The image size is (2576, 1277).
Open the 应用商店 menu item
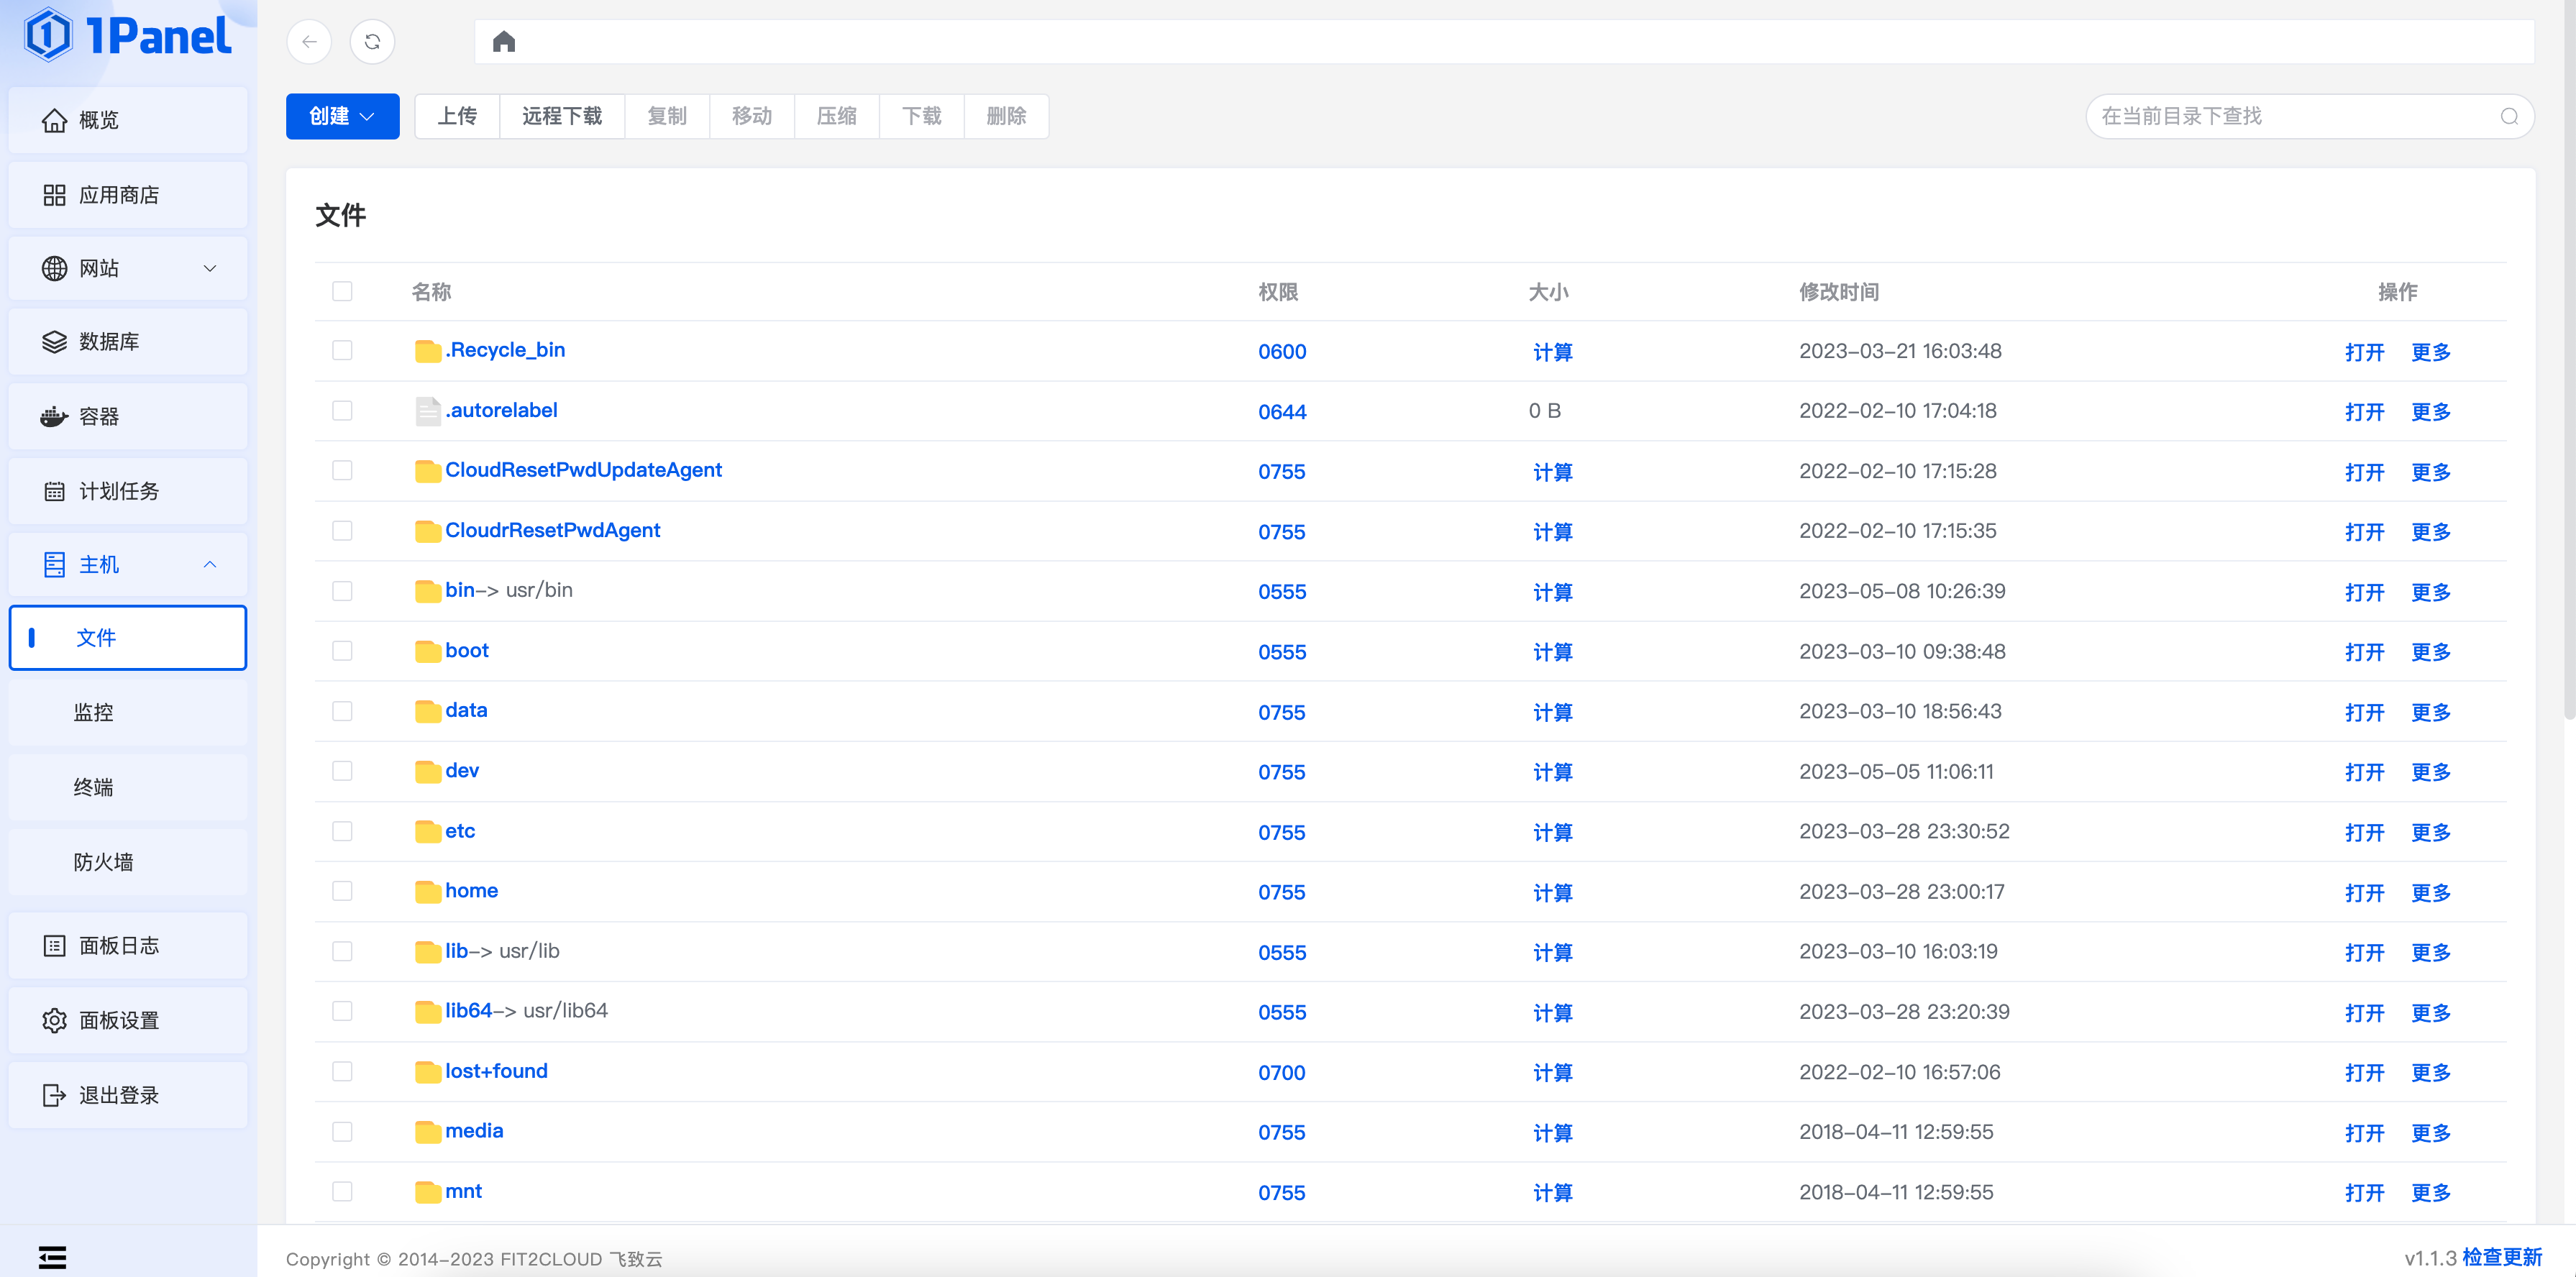click(x=128, y=195)
